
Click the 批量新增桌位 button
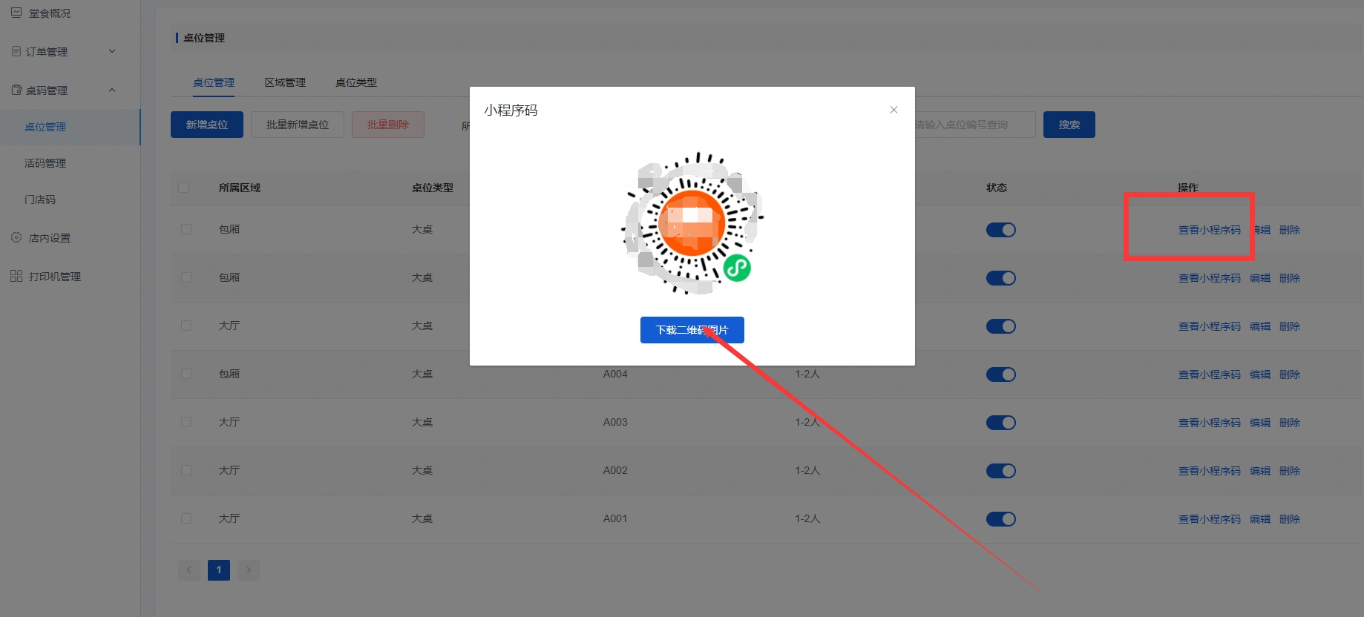coord(298,125)
